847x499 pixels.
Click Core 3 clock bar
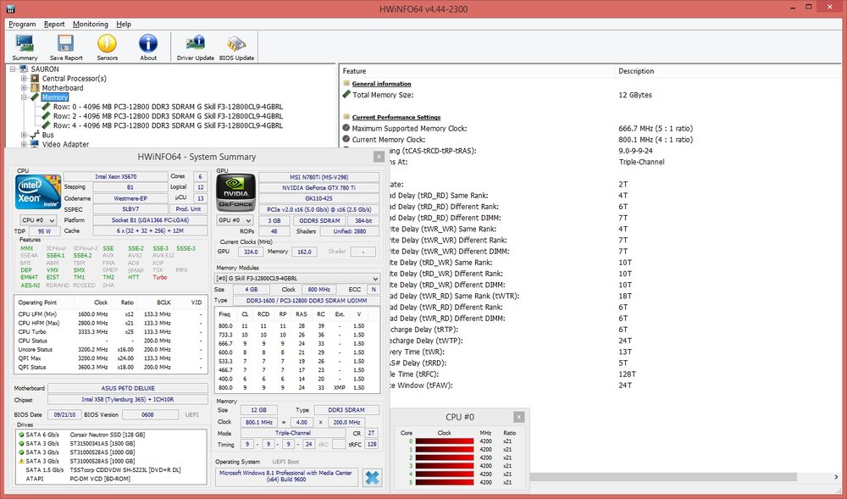point(444,465)
